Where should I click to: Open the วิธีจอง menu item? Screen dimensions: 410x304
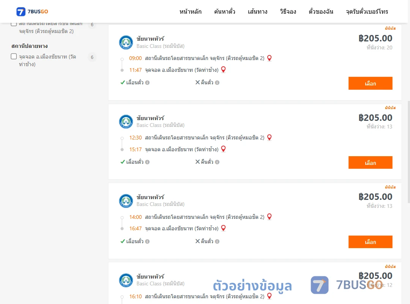pyautogui.click(x=288, y=11)
